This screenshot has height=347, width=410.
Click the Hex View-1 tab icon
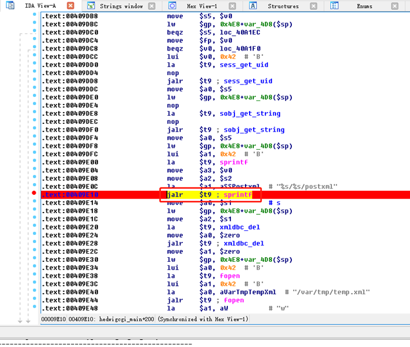click(172, 5)
